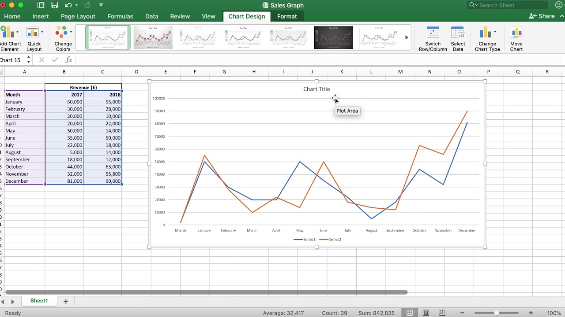This screenshot has width=565, height=317.
Task: Click the add new sheet plus icon
Action: pos(66,301)
